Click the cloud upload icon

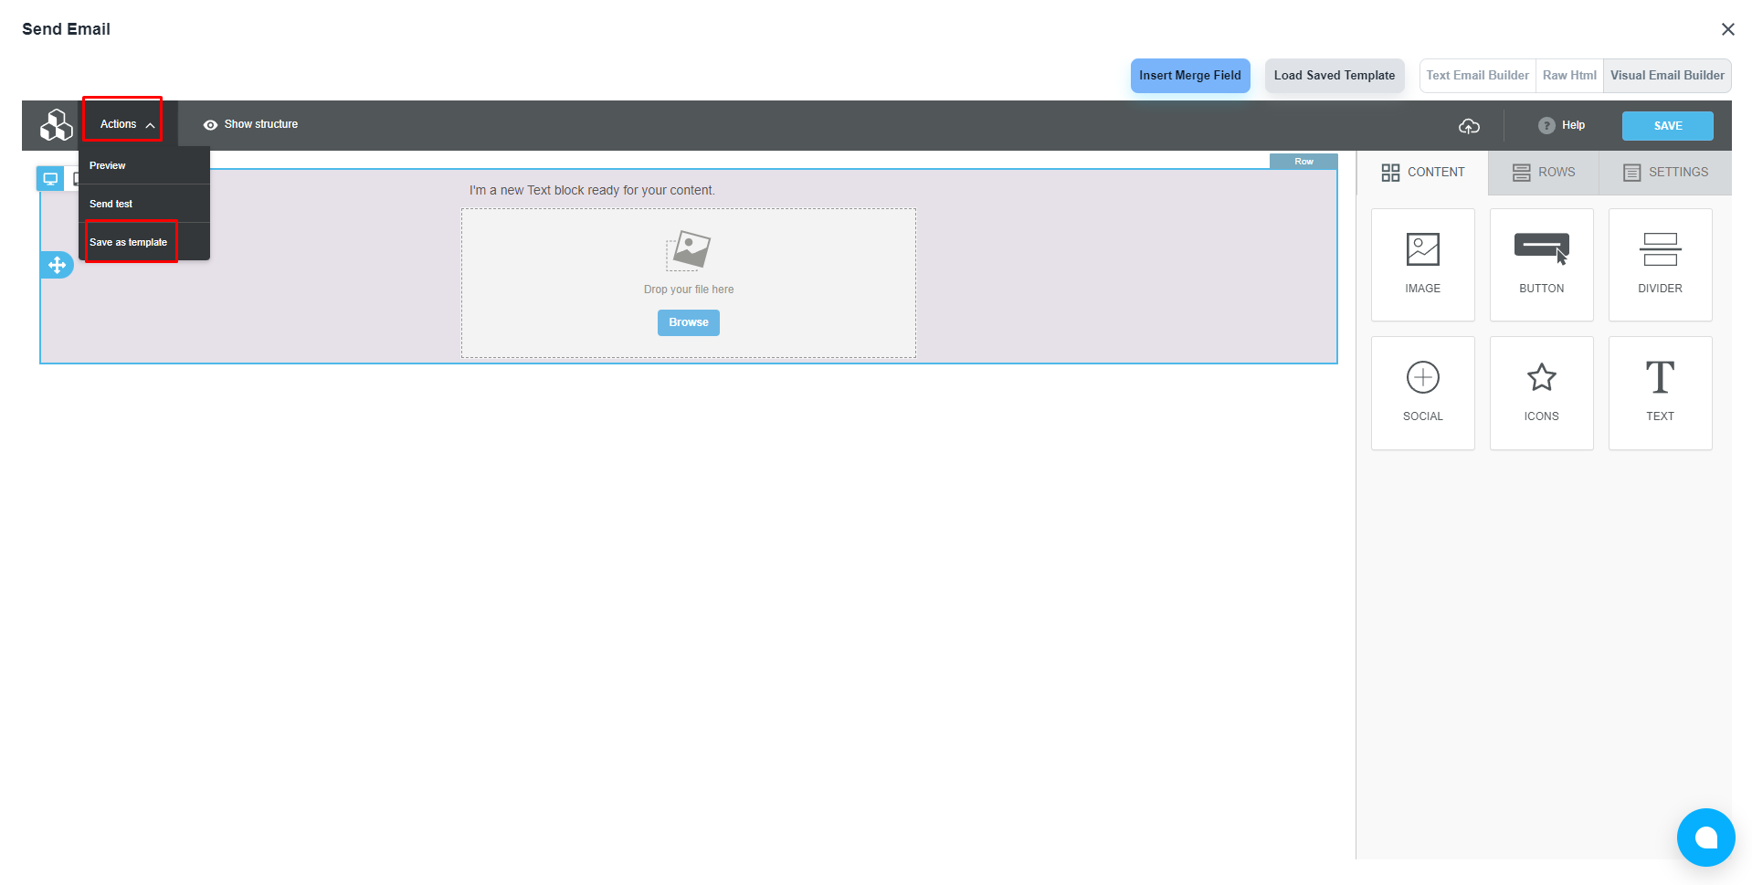point(1469,126)
